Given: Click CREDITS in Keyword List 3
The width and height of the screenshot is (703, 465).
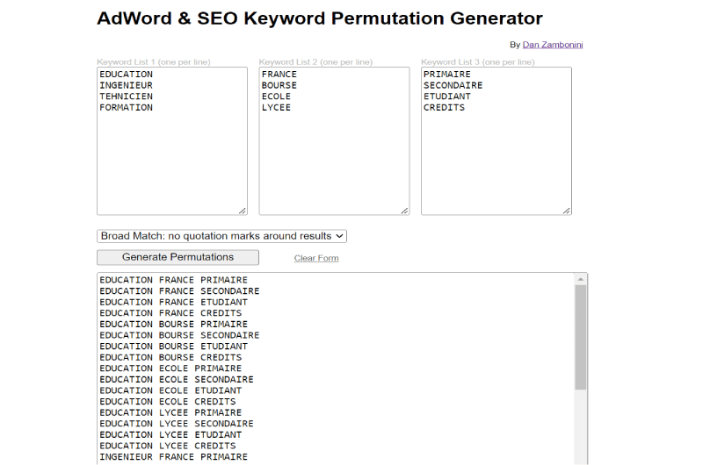Looking at the screenshot, I should (444, 108).
